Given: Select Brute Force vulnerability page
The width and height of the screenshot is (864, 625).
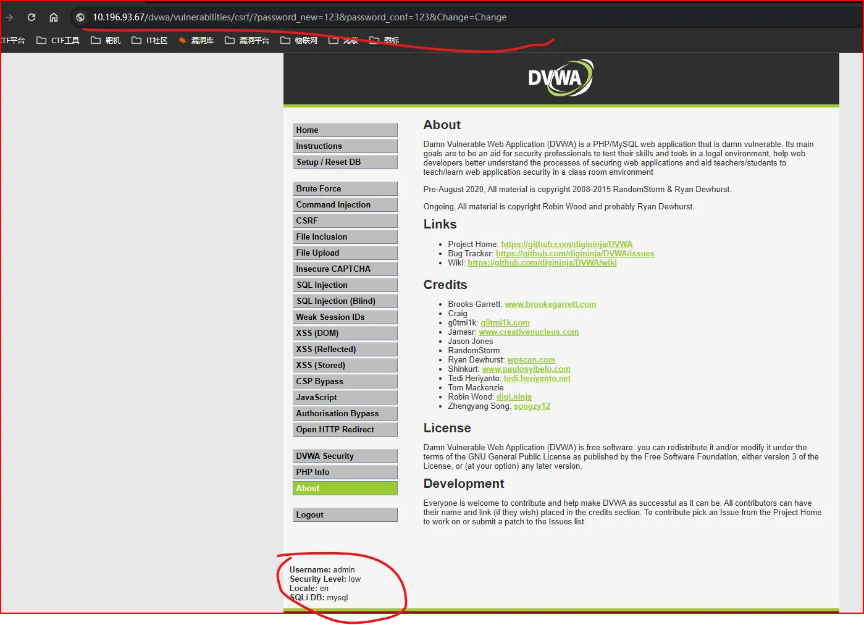Looking at the screenshot, I should 345,188.
